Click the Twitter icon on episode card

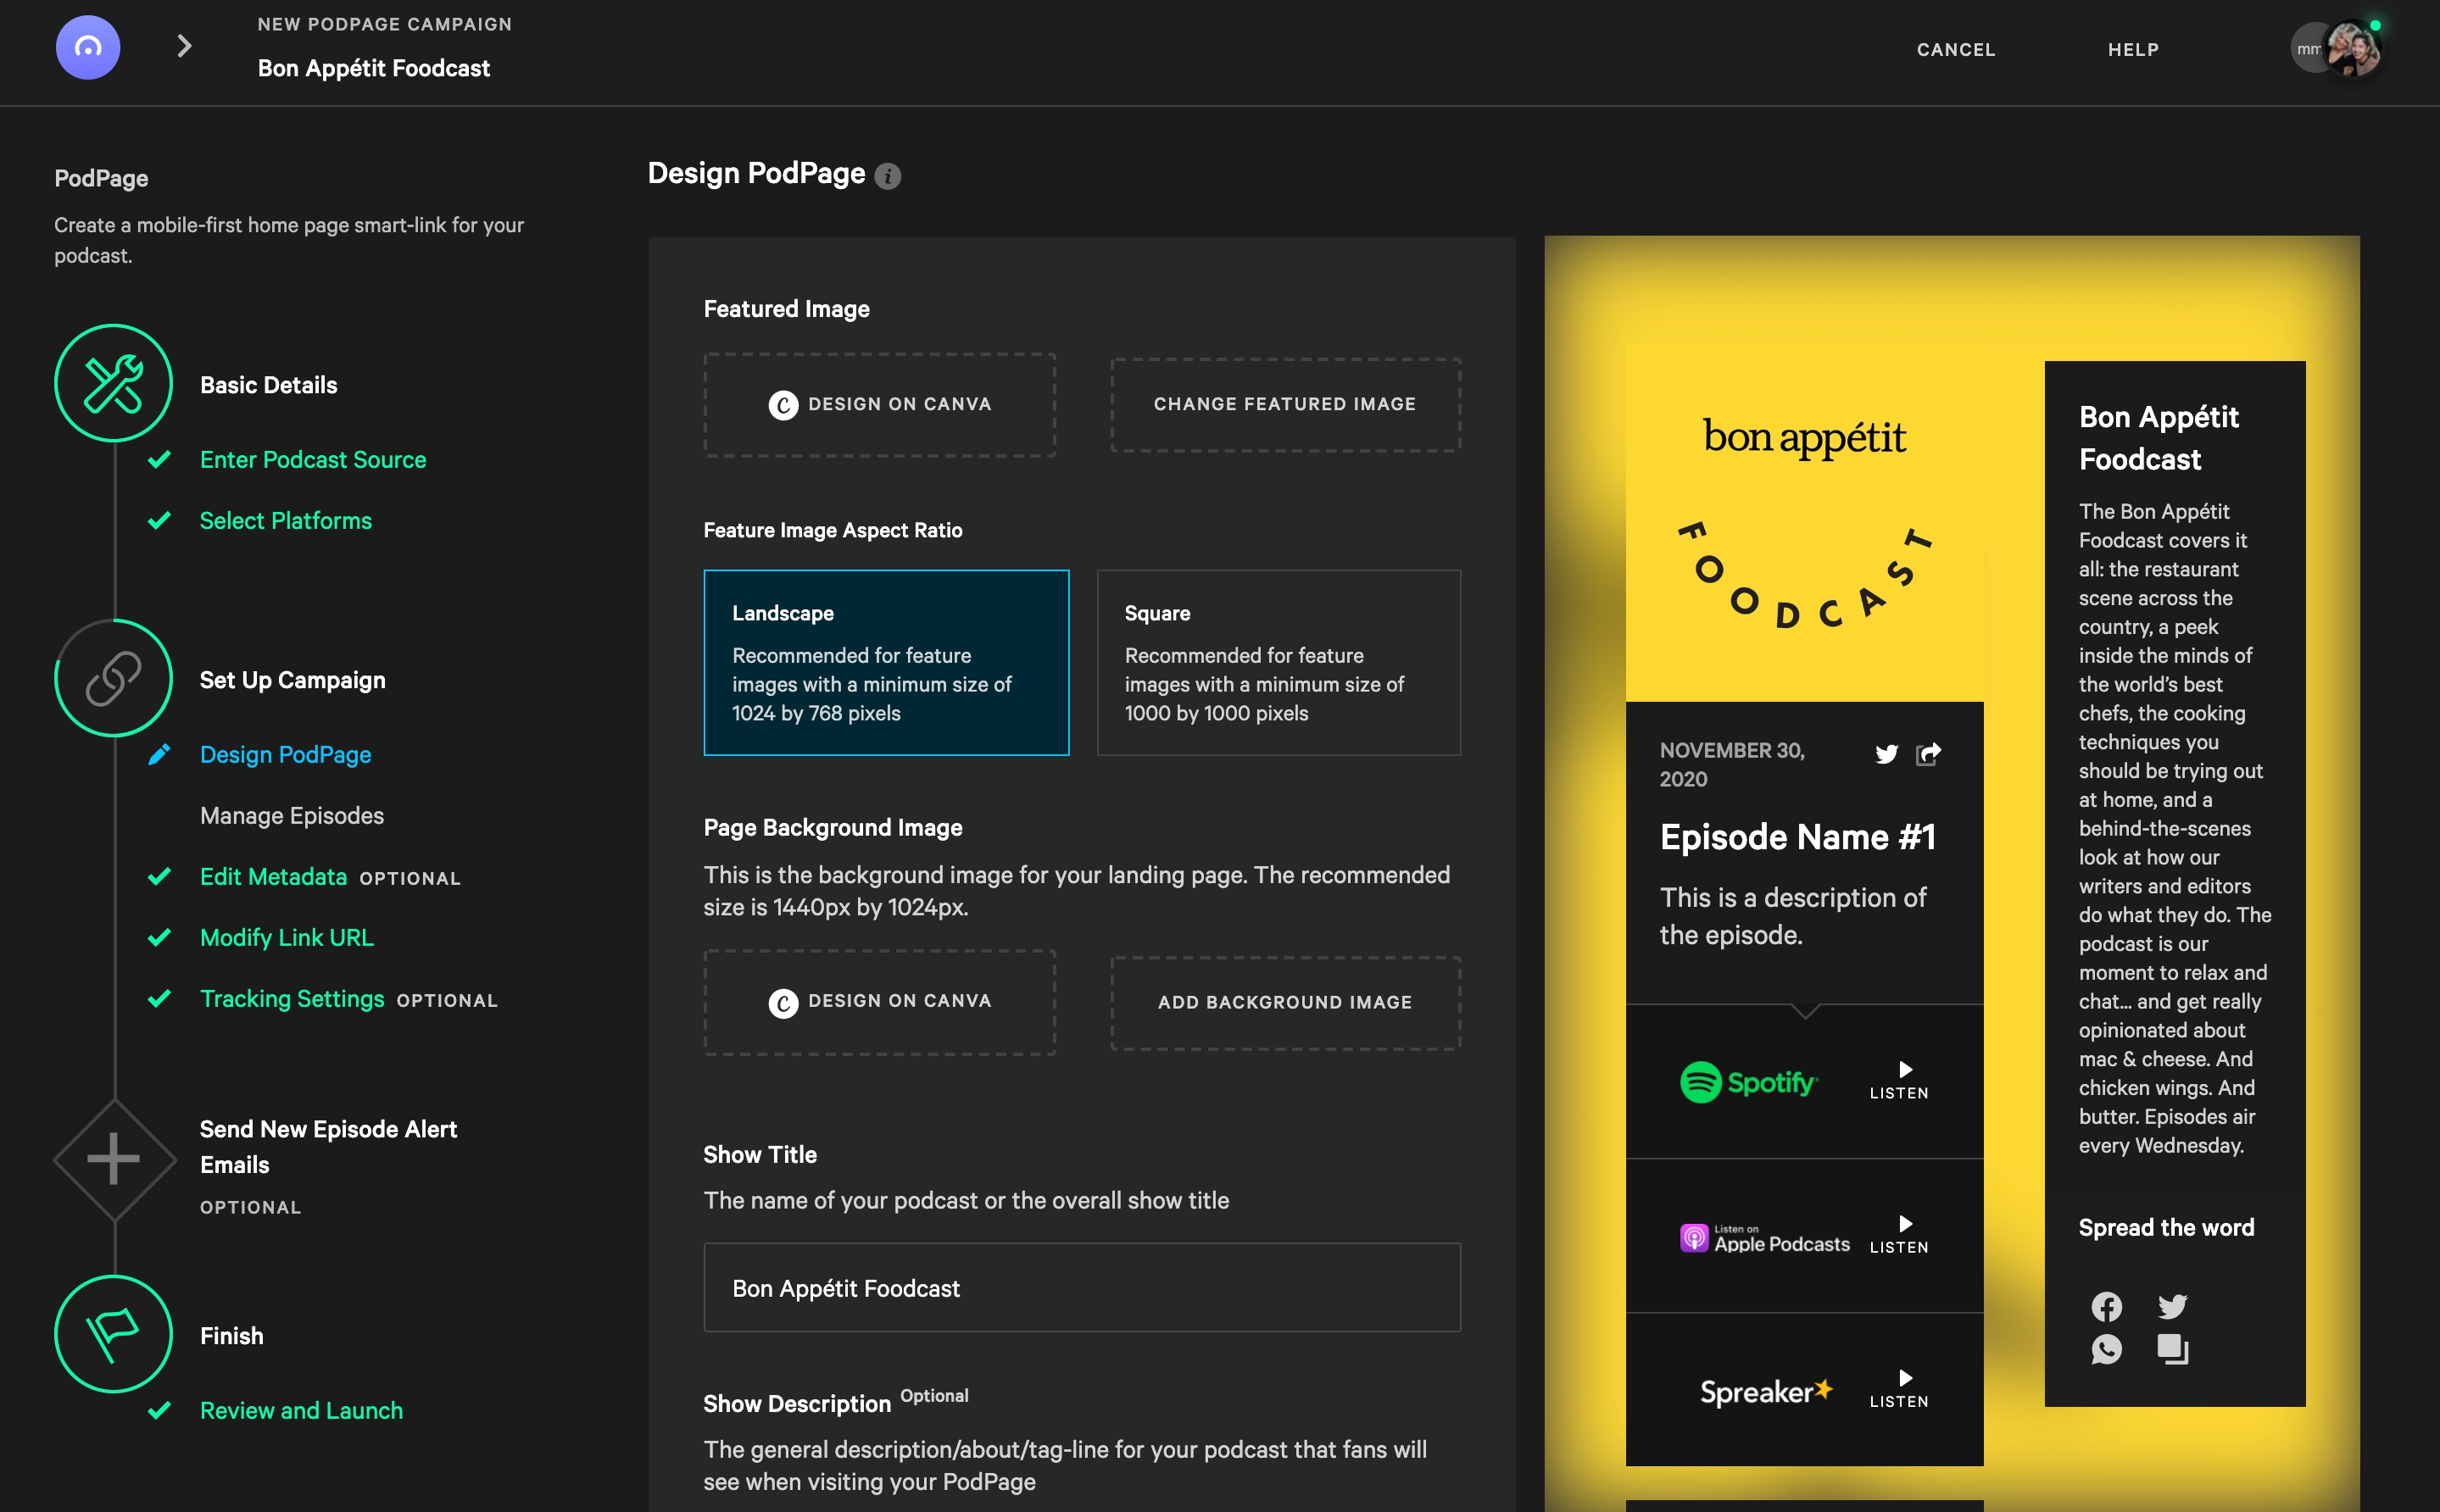tap(1886, 754)
